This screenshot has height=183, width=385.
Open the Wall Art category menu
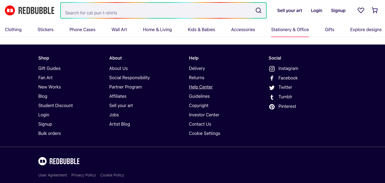click(x=119, y=29)
